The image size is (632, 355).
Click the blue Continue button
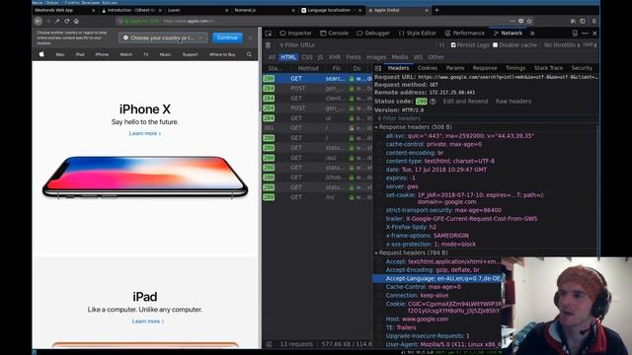(x=227, y=37)
